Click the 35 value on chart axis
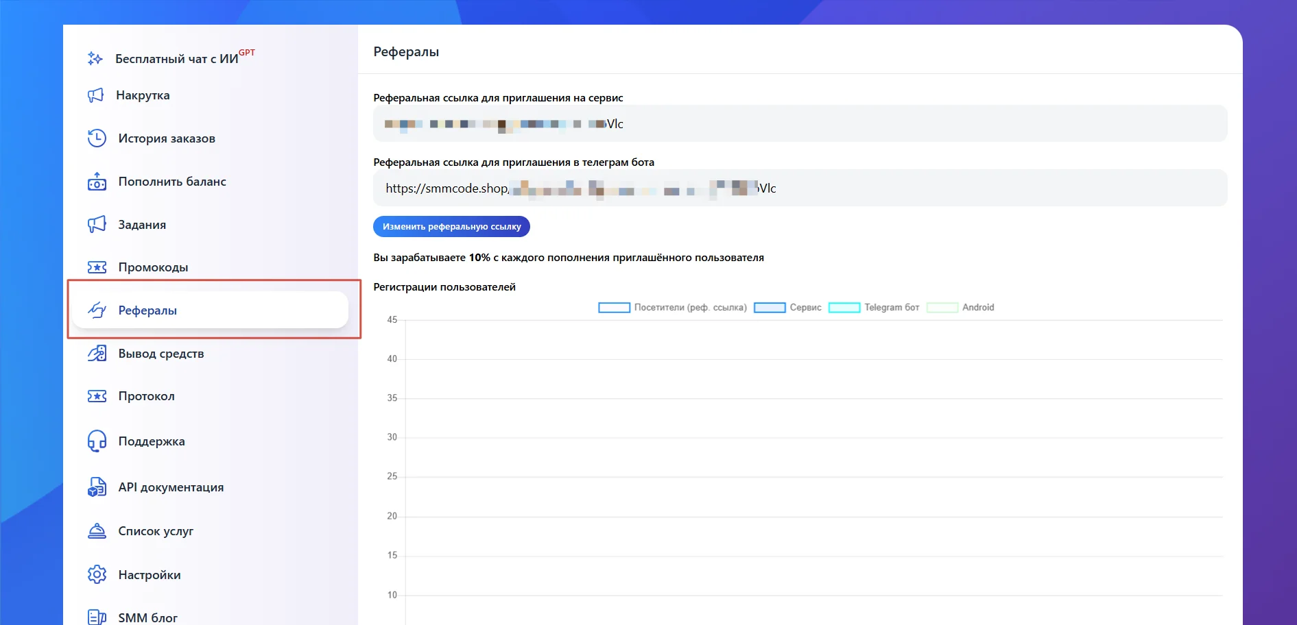Image resolution: width=1297 pixels, height=625 pixels. click(392, 398)
